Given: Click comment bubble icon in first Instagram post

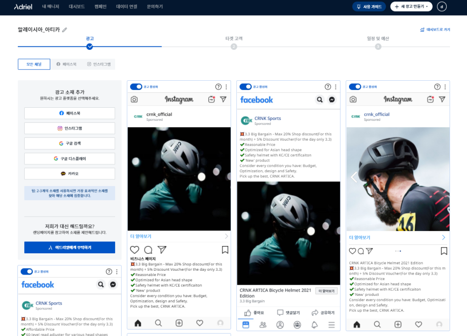Looking at the screenshot, I should pos(148,249).
